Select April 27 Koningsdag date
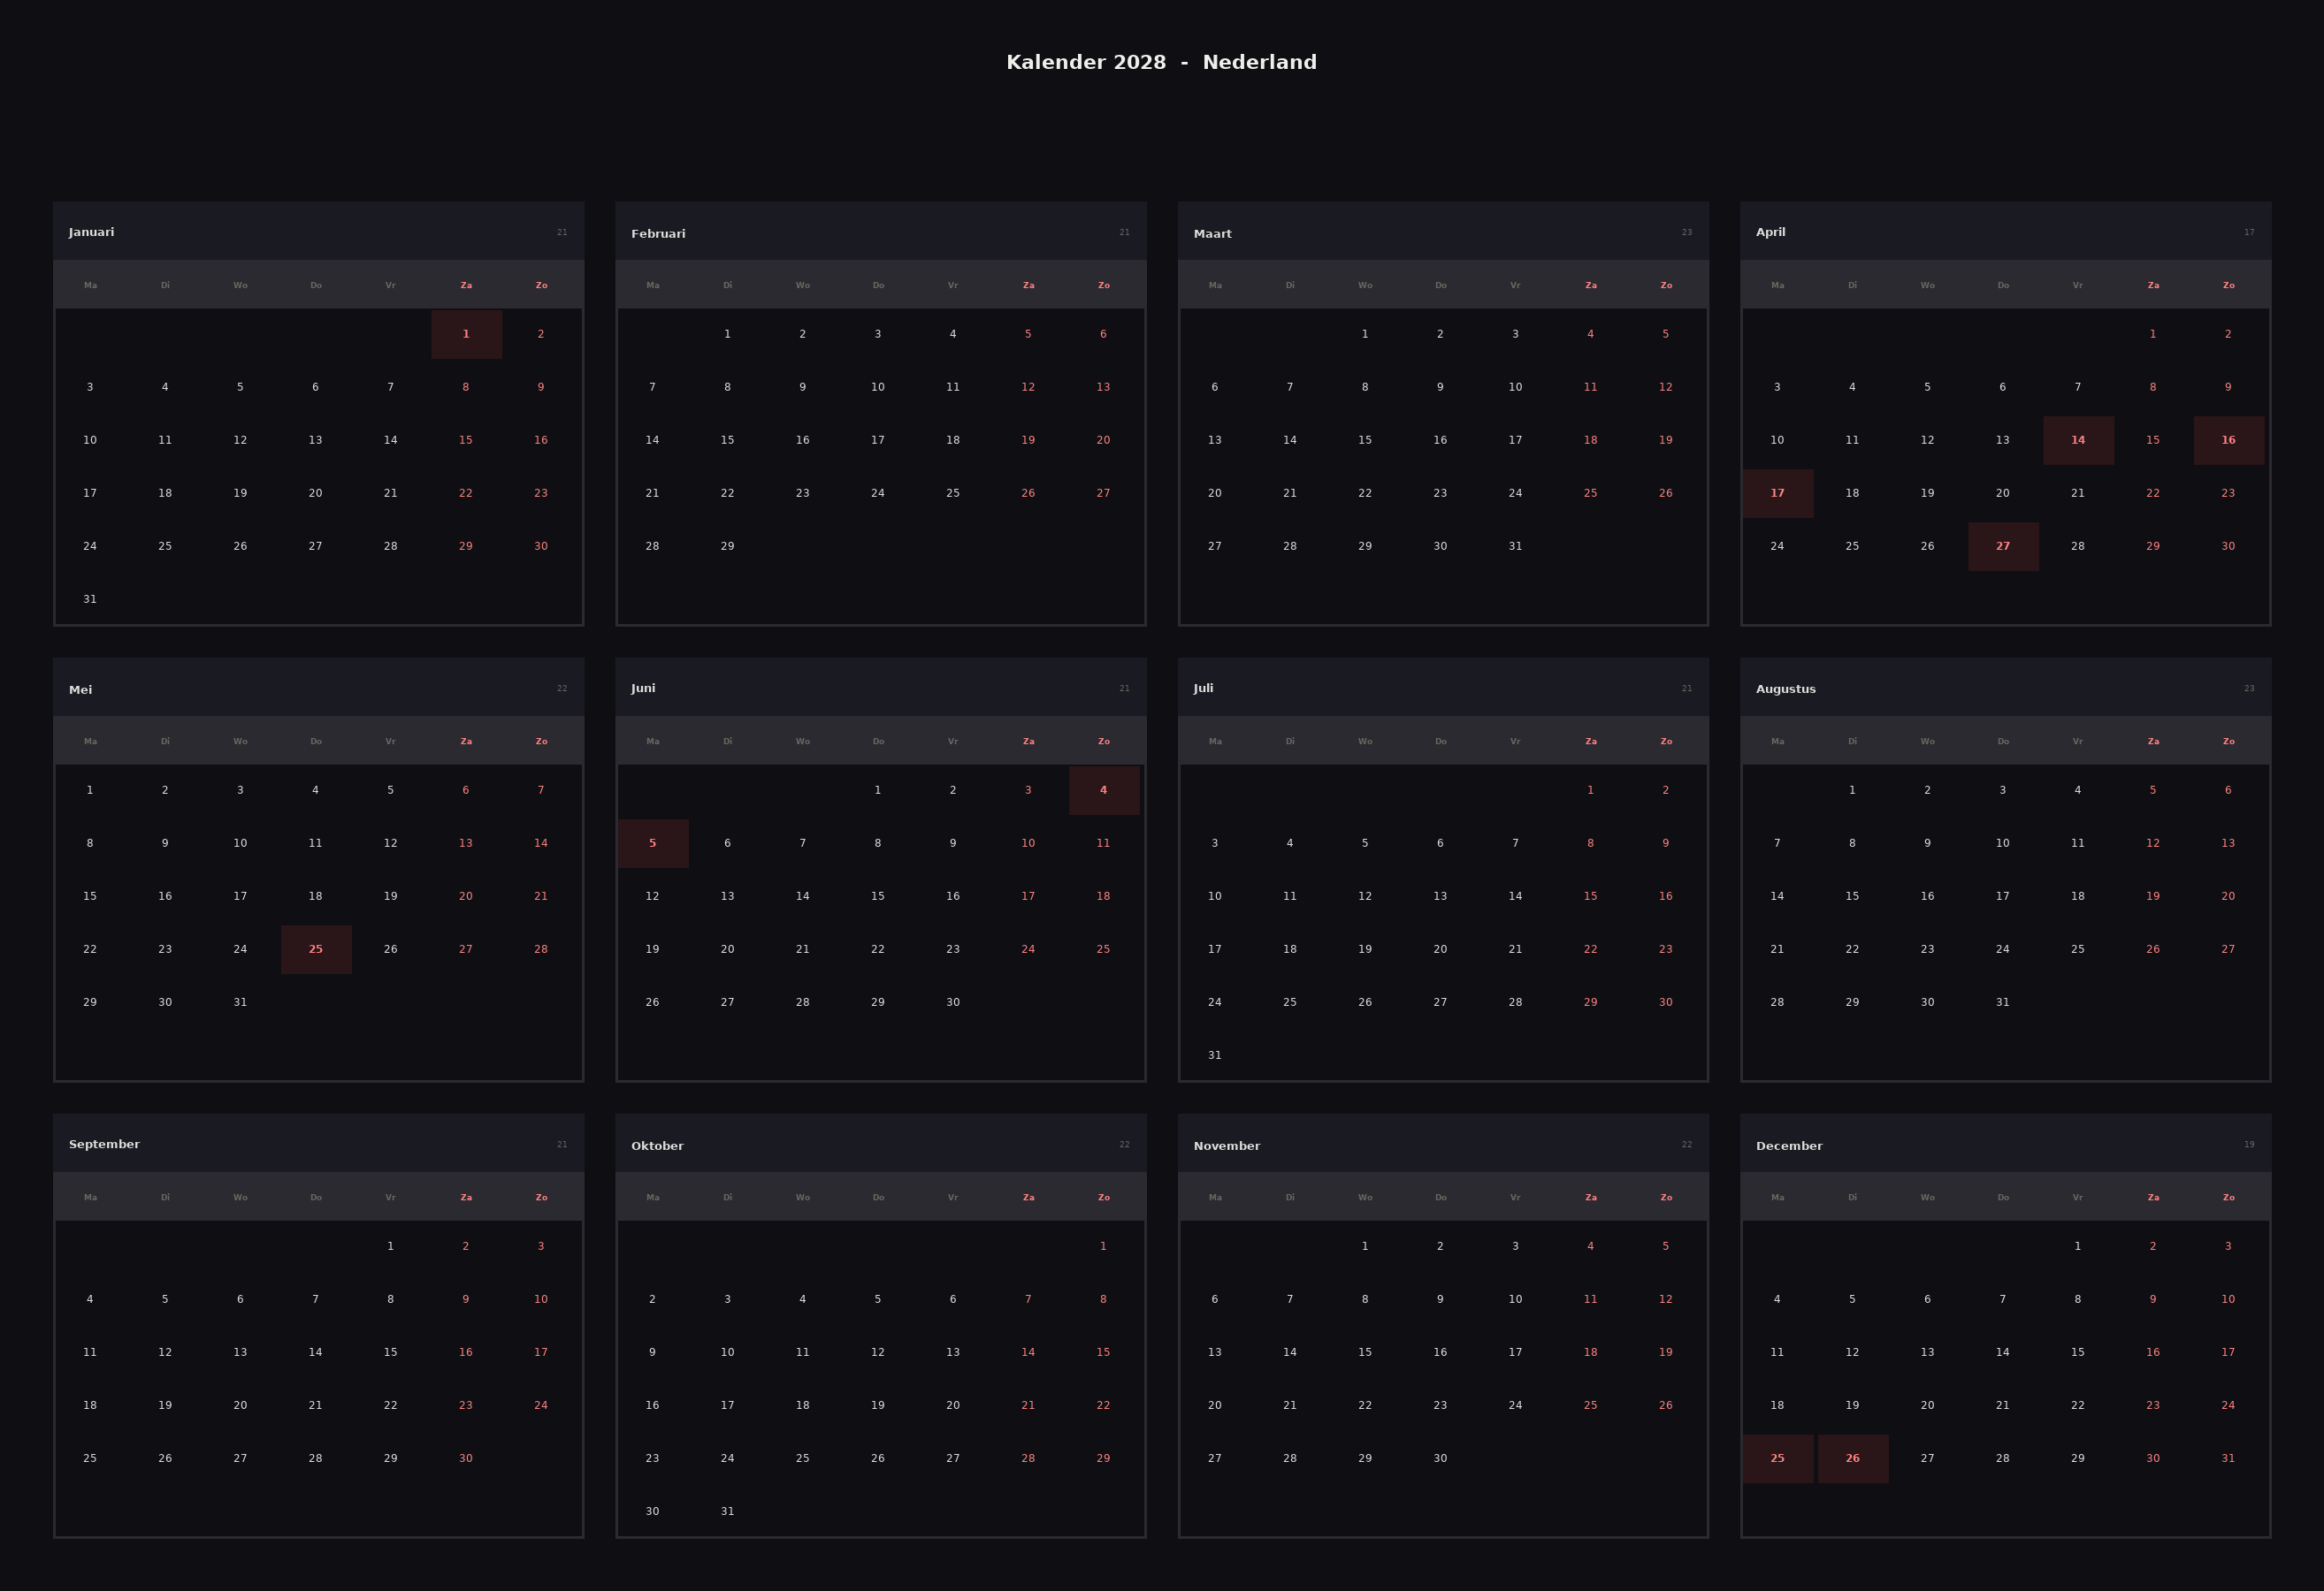The height and width of the screenshot is (1591, 2324). pos(2003,545)
